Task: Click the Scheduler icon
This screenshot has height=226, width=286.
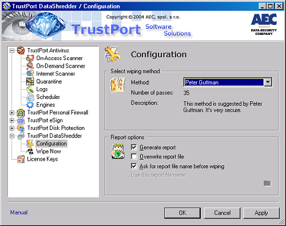Action: [30, 97]
